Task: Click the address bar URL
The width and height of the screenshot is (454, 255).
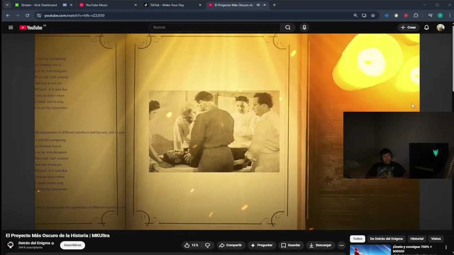Action: pyautogui.click(x=74, y=15)
